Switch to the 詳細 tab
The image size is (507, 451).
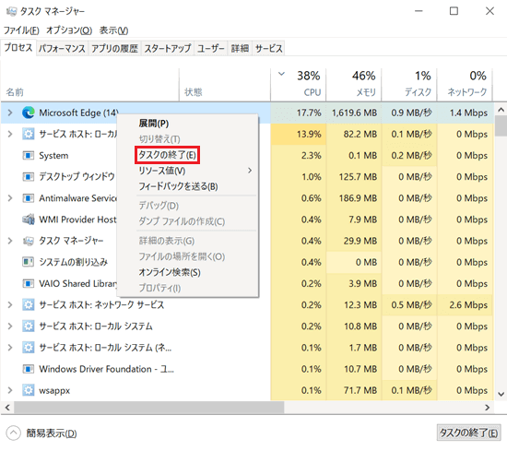point(240,49)
